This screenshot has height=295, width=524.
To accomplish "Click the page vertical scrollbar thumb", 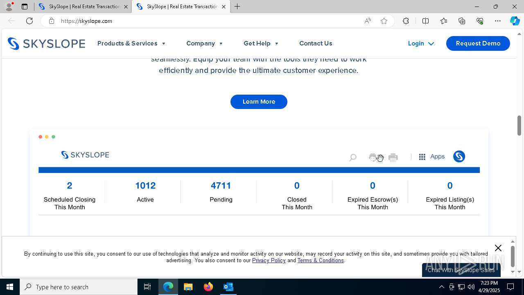I will [x=519, y=126].
